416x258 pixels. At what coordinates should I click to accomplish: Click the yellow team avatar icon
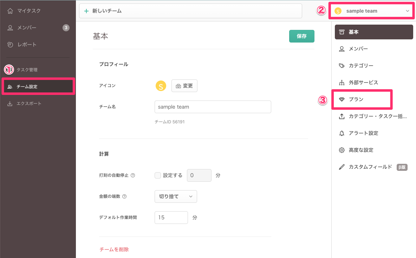[x=161, y=86]
